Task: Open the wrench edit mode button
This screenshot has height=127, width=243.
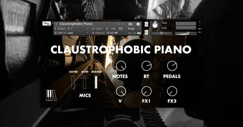Action: [x=47, y=24]
